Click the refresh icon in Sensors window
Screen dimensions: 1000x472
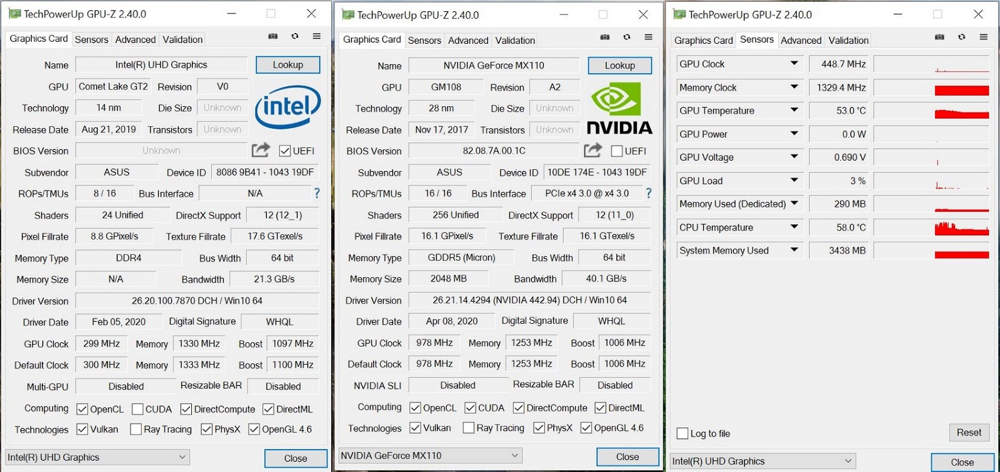[962, 37]
